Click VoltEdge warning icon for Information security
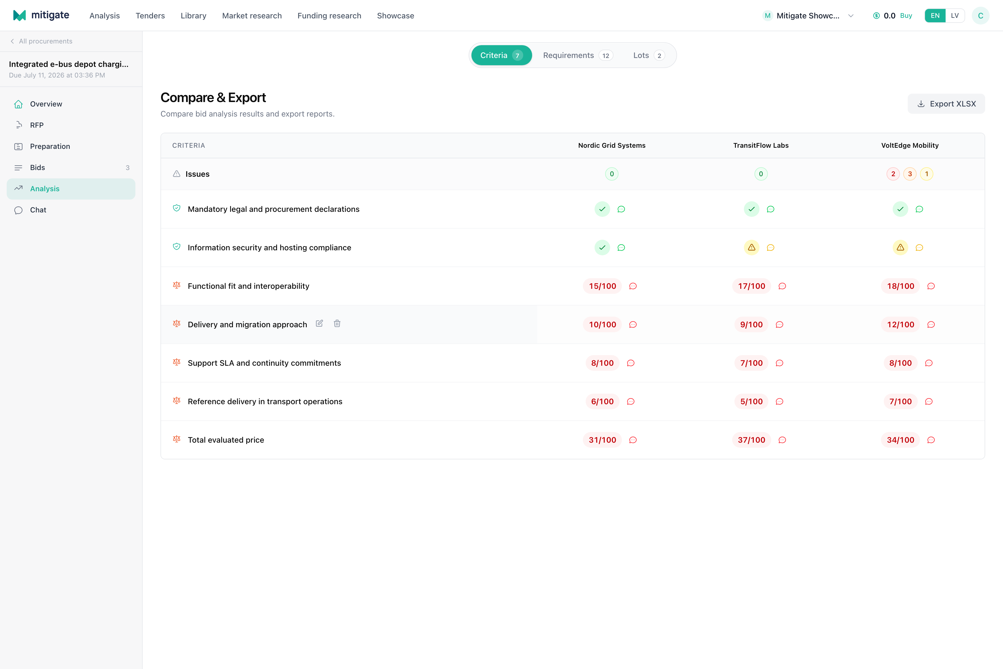Image resolution: width=1003 pixels, height=669 pixels. click(x=900, y=248)
